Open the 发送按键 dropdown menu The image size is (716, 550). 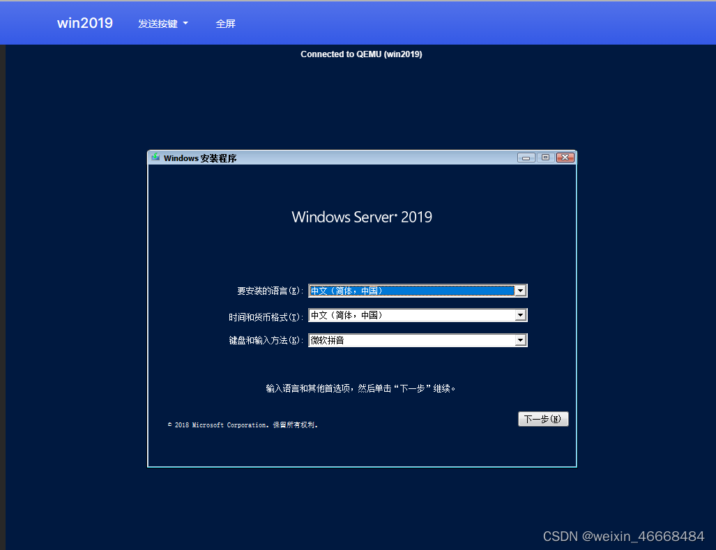pos(163,24)
